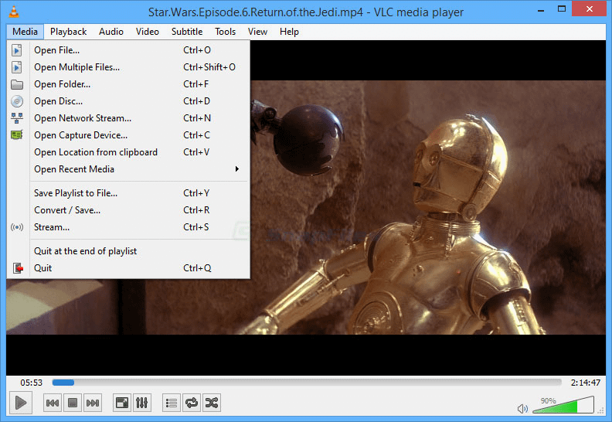Open extended settings equalizer icon
Screen dimensions: 612x422
[142, 403]
